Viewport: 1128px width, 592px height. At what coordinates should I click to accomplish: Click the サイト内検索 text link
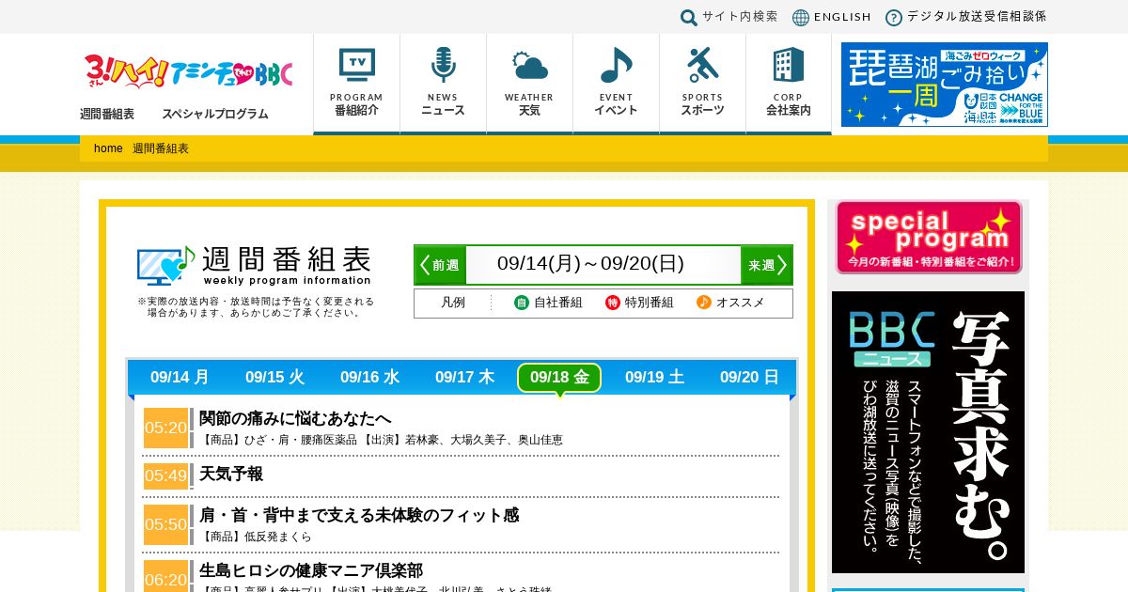click(740, 17)
